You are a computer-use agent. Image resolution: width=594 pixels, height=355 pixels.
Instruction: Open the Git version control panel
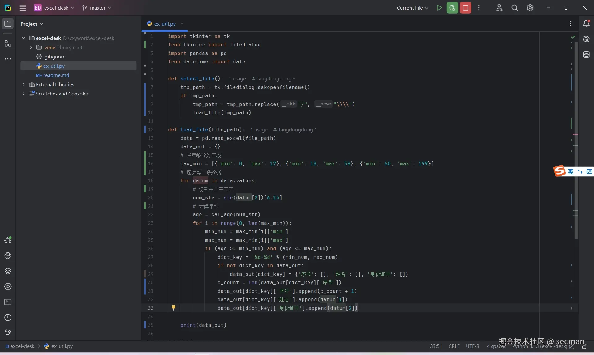click(8, 333)
